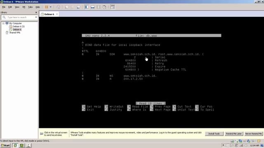Switch to the Debian 6 tab
This screenshot has width=264, height=148.
pos(49,14)
